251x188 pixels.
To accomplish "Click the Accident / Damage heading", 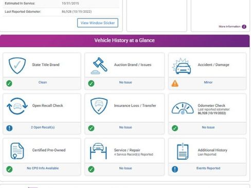I will pyautogui.click(x=213, y=65).
